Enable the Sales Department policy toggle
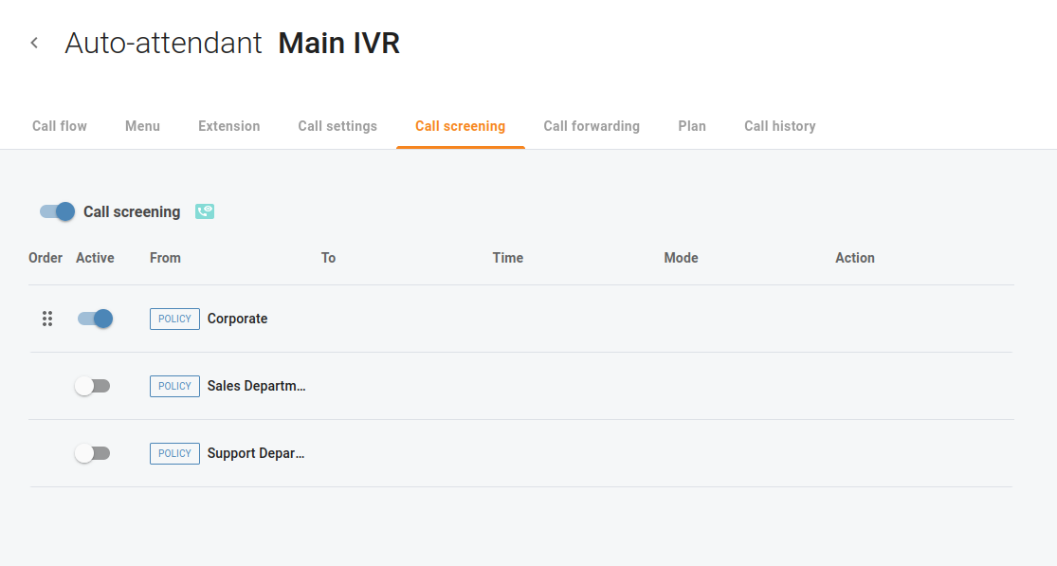This screenshot has width=1057, height=566. [92, 386]
